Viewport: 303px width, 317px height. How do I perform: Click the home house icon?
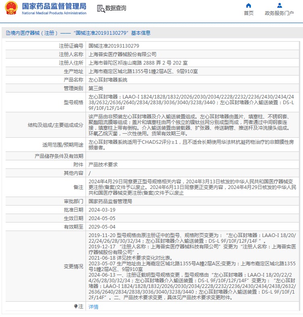249,6
